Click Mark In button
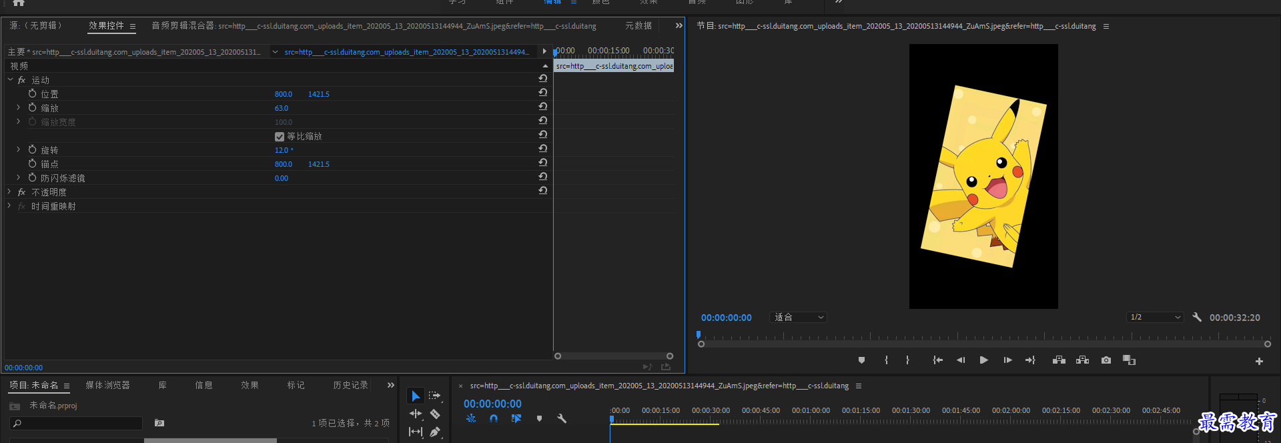1281x443 pixels. point(886,360)
